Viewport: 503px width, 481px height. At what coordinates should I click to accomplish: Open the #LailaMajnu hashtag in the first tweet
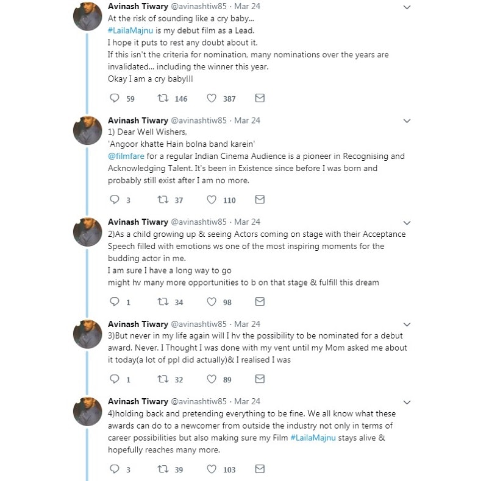coord(130,31)
